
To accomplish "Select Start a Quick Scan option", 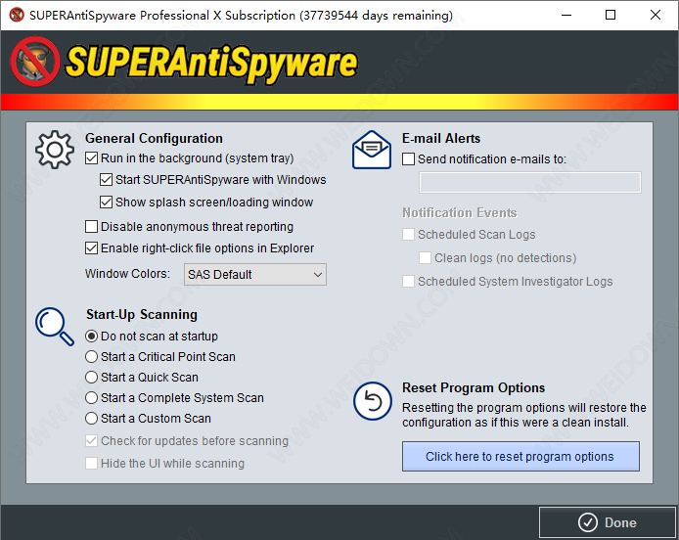I will (91, 378).
